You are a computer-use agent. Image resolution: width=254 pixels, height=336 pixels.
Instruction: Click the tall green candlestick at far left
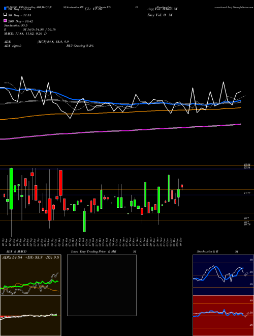pyautogui.click(x=11, y=188)
